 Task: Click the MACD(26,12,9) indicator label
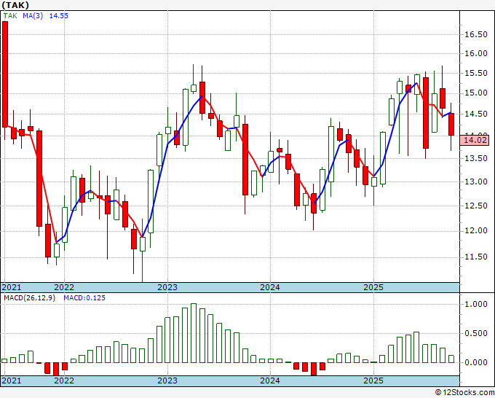click(29, 298)
